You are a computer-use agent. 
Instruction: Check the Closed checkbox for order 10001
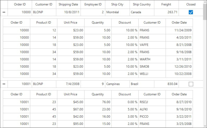[191, 84]
